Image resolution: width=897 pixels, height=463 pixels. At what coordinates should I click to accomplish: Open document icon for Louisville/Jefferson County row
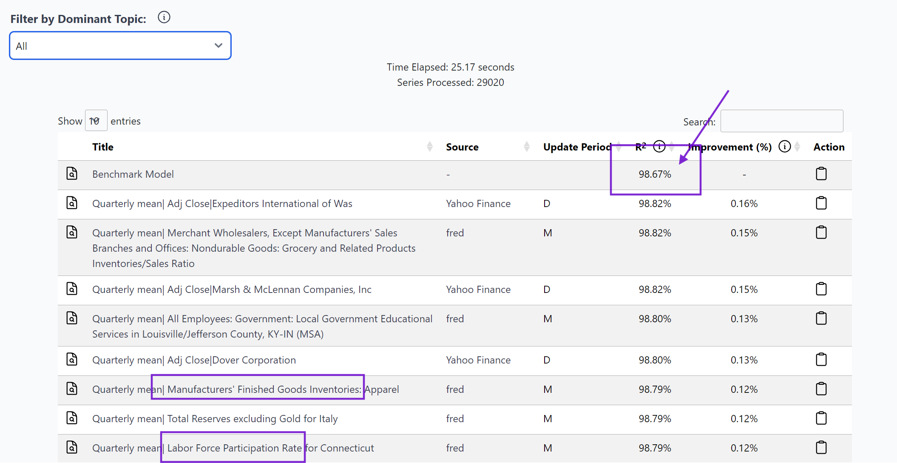[x=72, y=318]
